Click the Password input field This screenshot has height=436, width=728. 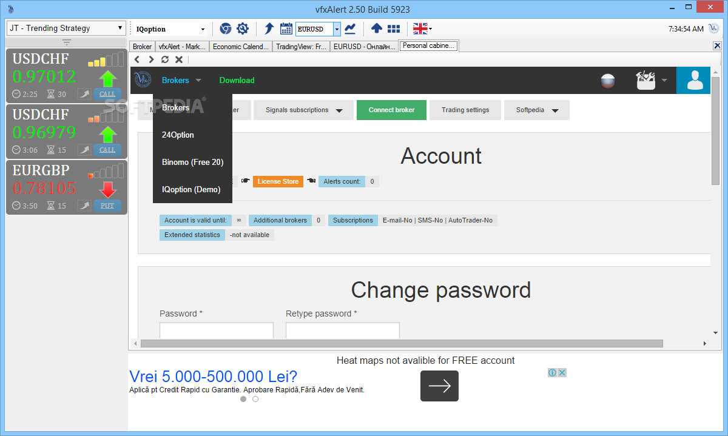click(217, 330)
